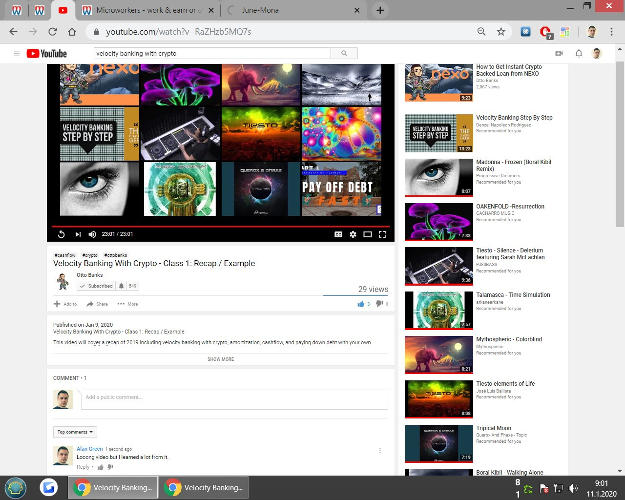Open OAKENFOLD -Resurrection sidebar thumbnail
The width and height of the screenshot is (625, 500).
coord(438,222)
